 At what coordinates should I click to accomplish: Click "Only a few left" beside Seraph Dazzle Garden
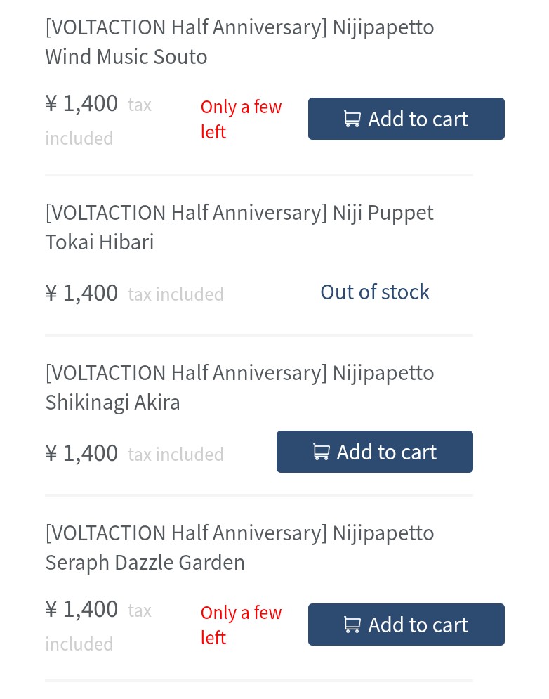tap(240, 625)
